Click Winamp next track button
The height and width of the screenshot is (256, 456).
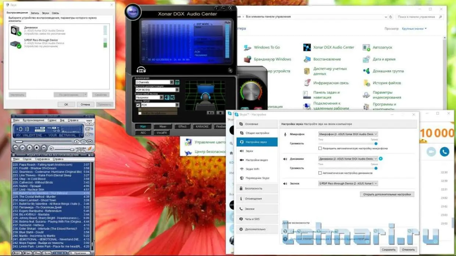pyautogui.click(x=44, y=147)
